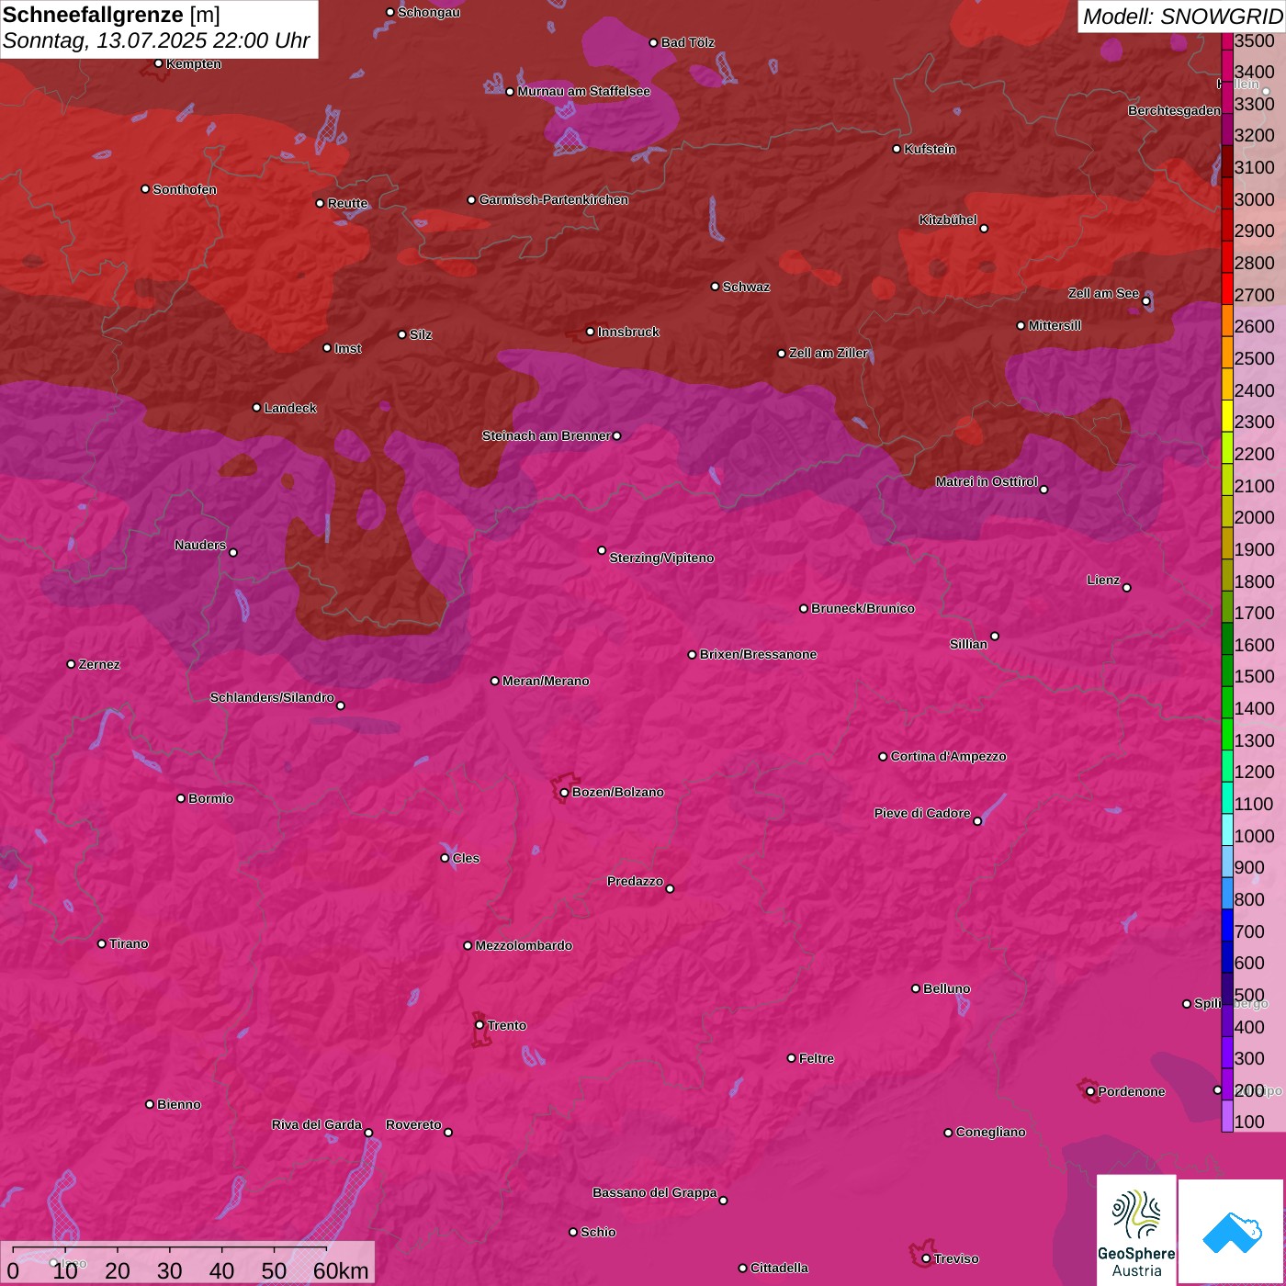1286x1286 pixels.
Task: Click the Lienz town label
Action: point(1103,580)
